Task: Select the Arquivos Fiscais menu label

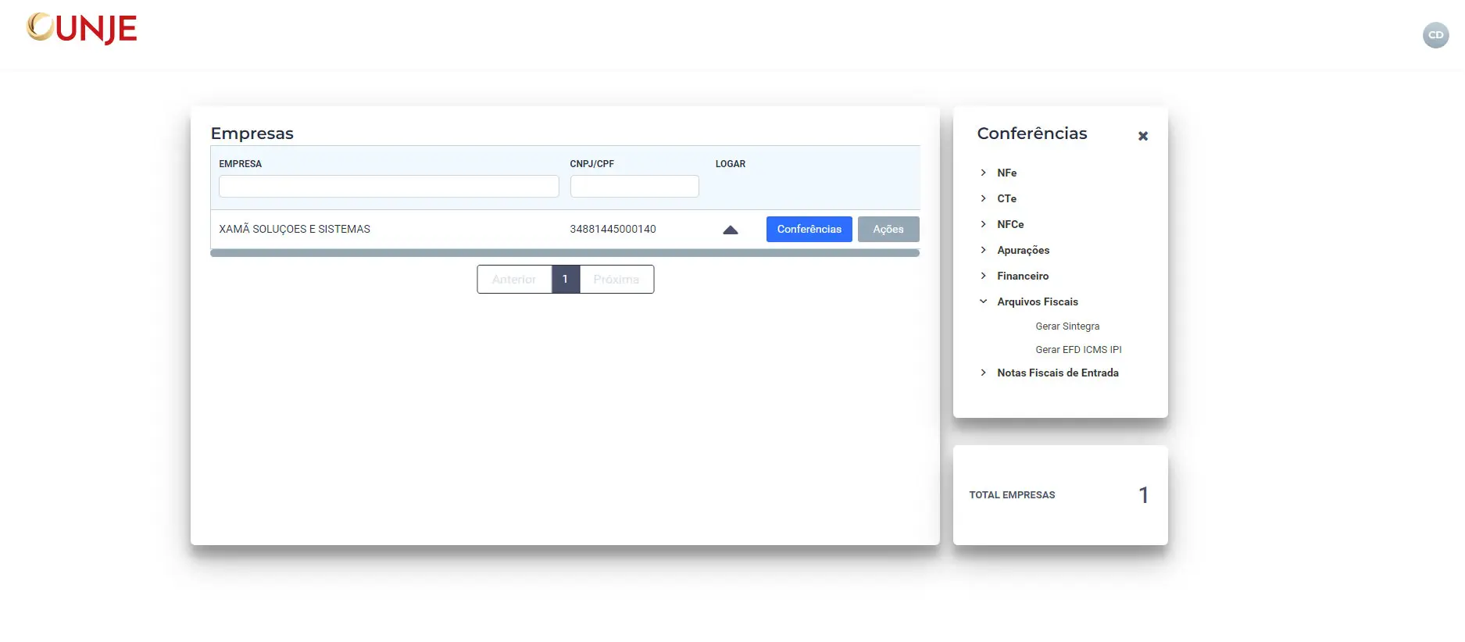Action: [1038, 301]
